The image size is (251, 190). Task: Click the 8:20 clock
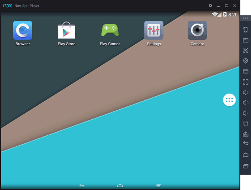point(233,15)
